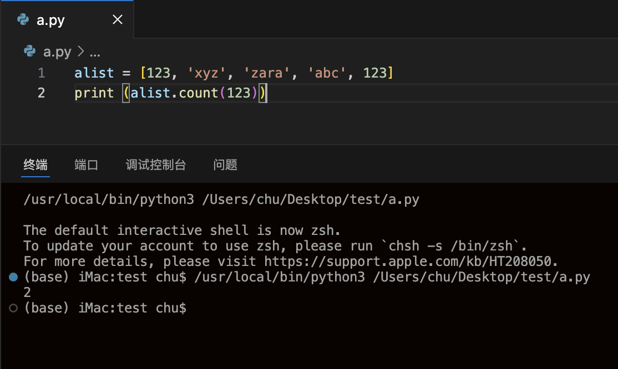Click line number 1 in the editor gutter
Viewport: 618px width, 369px height.
point(42,73)
